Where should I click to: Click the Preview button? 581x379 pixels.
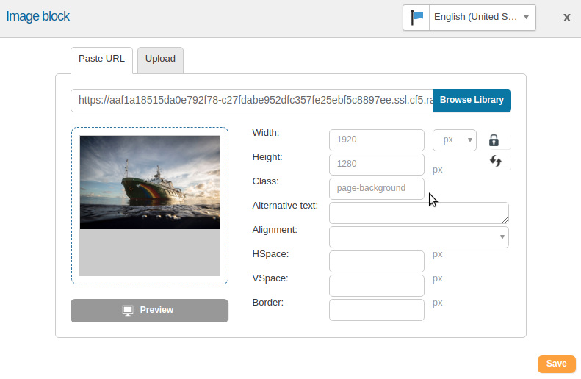149,311
